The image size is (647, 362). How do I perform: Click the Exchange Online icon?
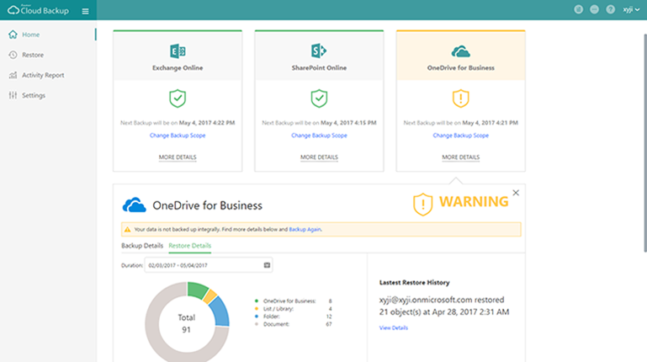[x=178, y=51]
